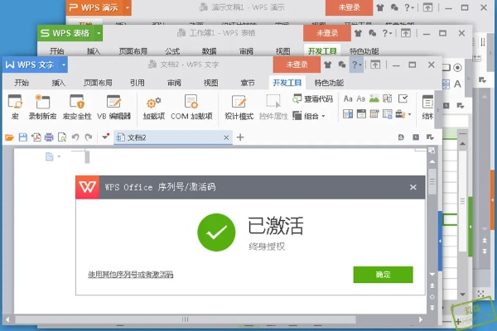Click the save disk icon
The image size is (497, 331).
(x=23, y=137)
